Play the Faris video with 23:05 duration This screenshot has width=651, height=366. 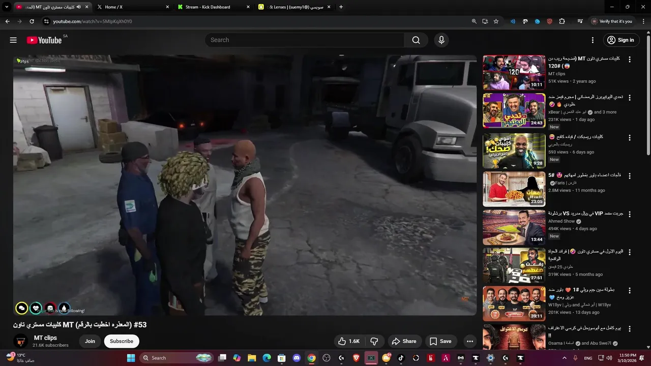point(514,189)
